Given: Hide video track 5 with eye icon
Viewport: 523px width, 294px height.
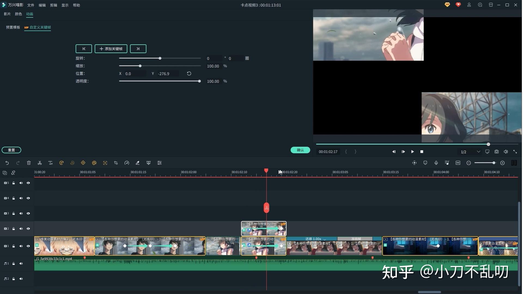Looking at the screenshot, I should tap(28, 183).
